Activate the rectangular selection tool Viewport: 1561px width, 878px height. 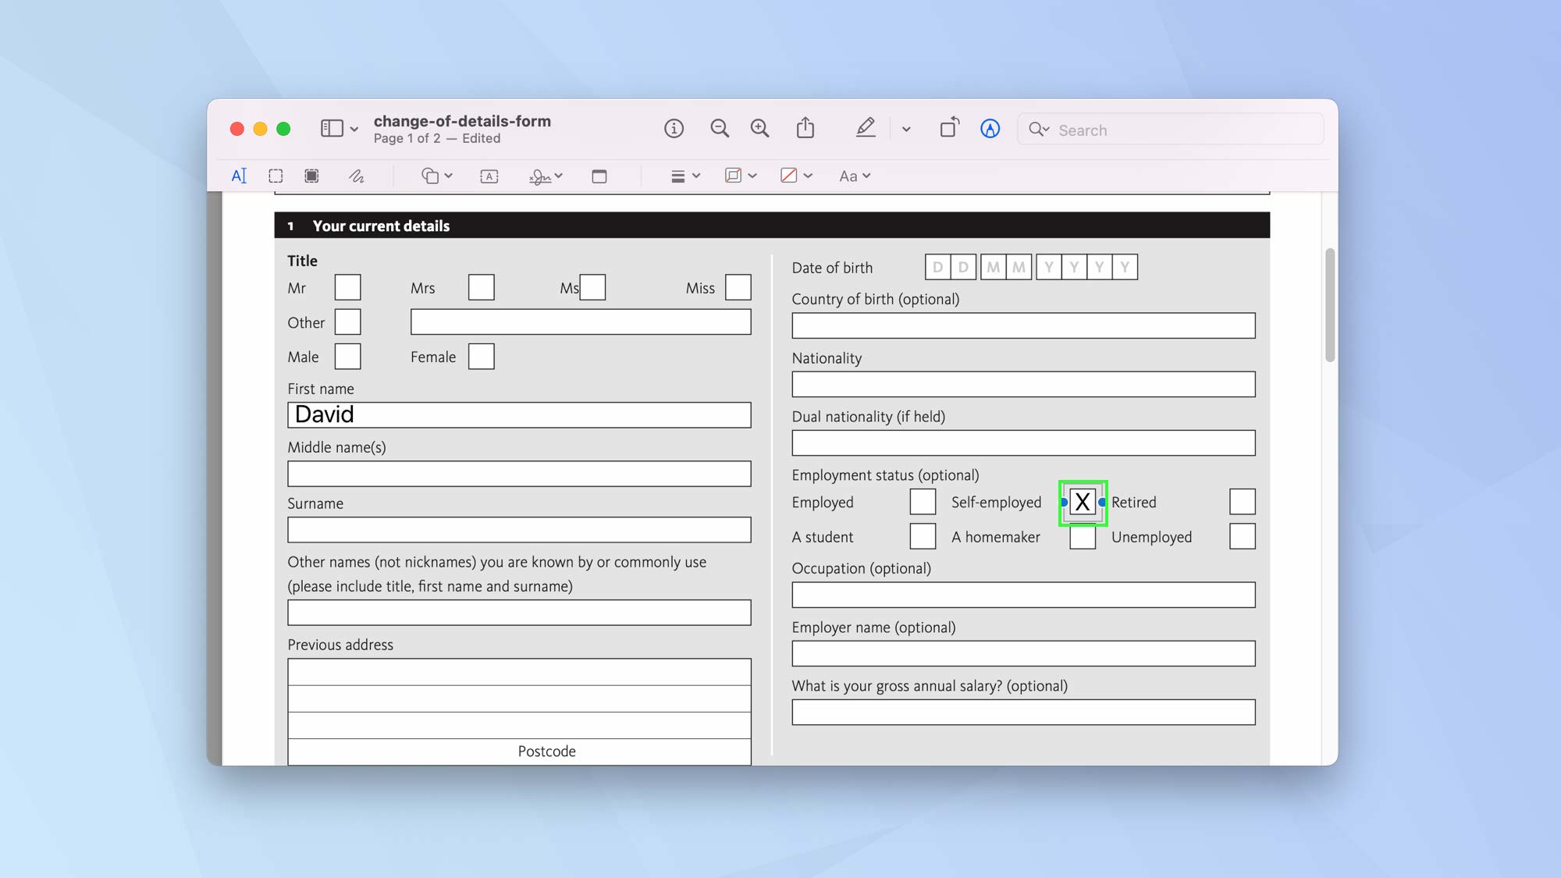276,176
